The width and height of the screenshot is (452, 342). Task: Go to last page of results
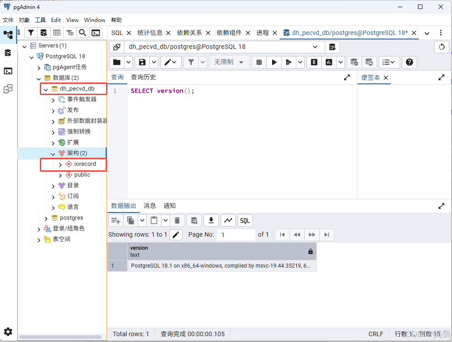click(x=327, y=234)
